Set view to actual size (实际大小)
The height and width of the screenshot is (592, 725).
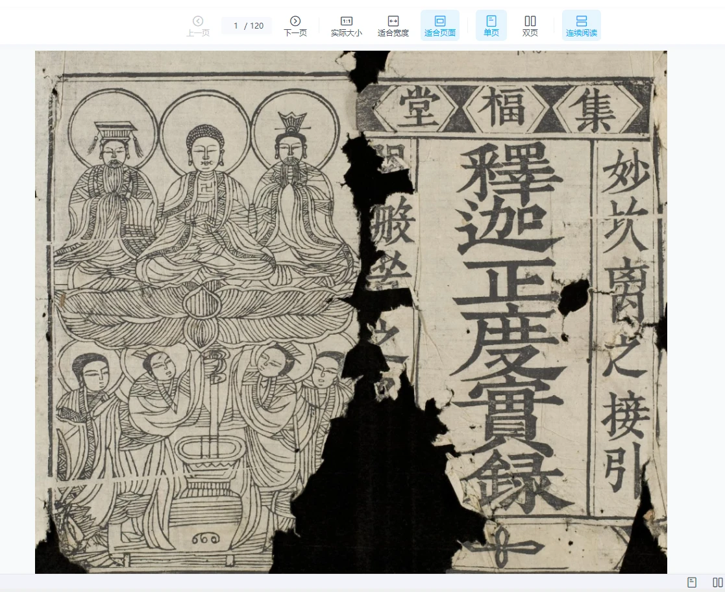347,26
